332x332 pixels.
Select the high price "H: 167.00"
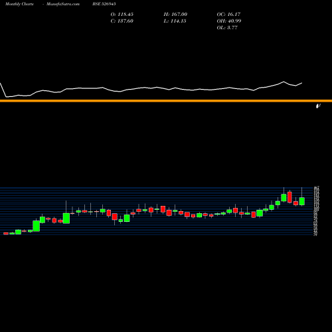(175, 15)
